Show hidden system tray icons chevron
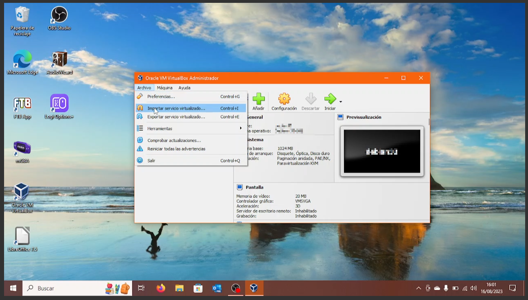Screen dimensions: 528x300 (x=418, y=288)
